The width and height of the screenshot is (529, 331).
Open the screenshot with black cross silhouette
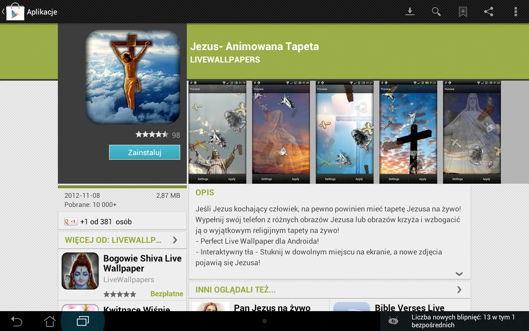tap(408, 132)
